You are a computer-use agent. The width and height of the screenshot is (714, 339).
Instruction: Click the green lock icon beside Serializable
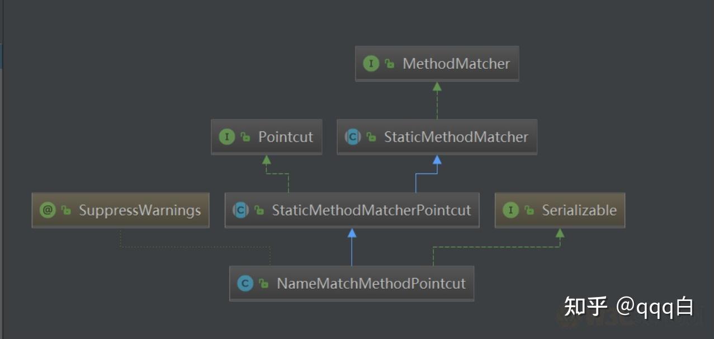point(528,211)
